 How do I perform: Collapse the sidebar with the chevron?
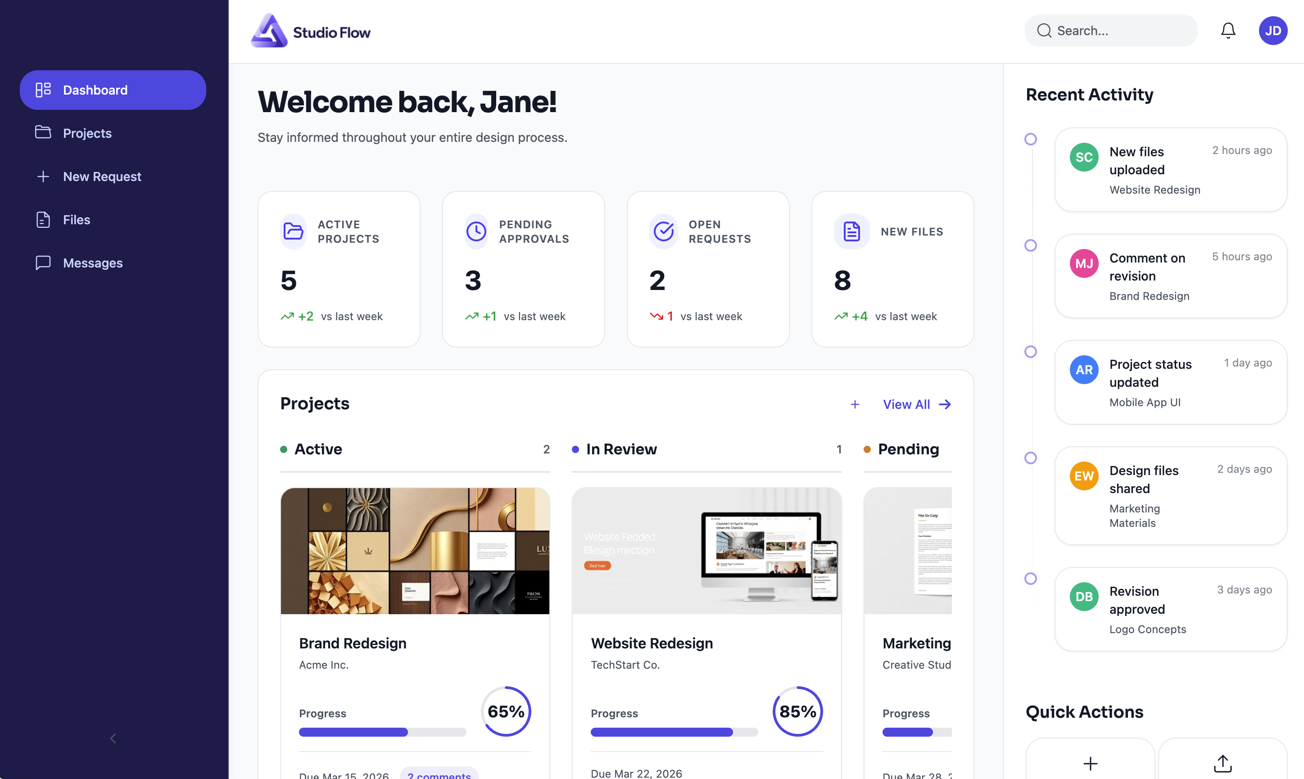113,738
